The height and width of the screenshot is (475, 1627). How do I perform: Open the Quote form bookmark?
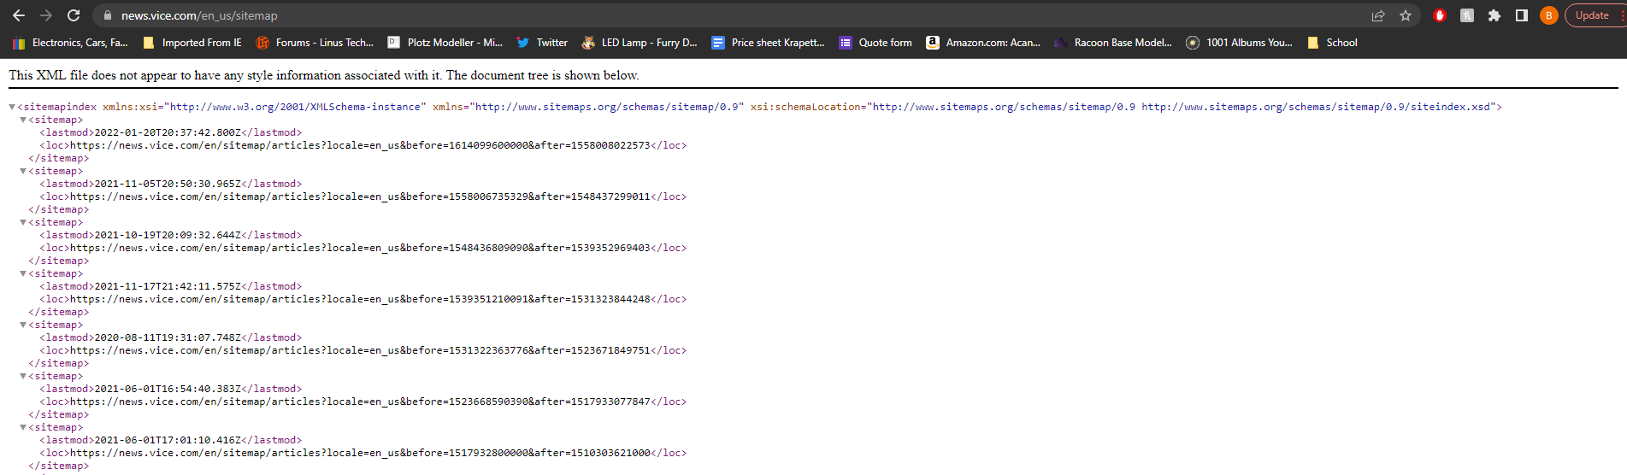coord(875,43)
